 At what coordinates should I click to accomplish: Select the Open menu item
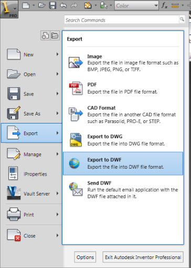click(31, 74)
